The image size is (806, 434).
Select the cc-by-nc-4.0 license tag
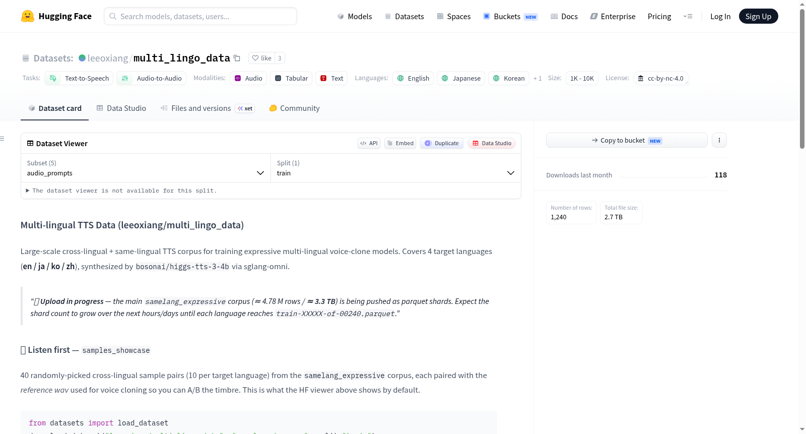tap(661, 78)
